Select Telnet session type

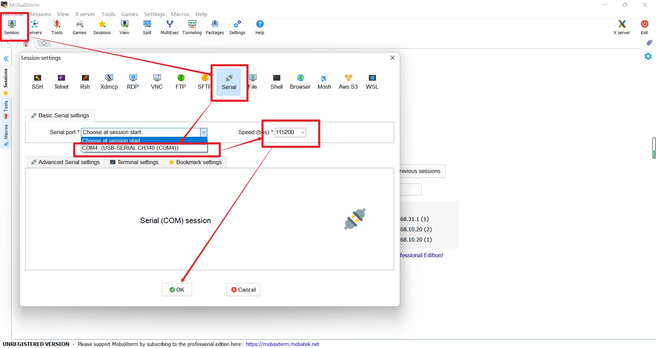pyautogui.click(x=61, y=82)
